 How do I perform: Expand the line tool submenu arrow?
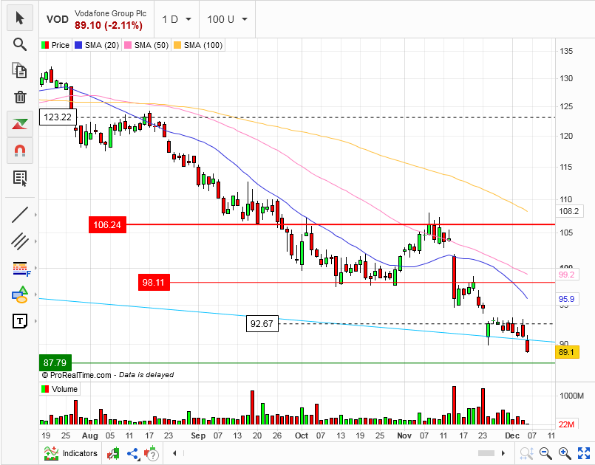click(35, 215)
